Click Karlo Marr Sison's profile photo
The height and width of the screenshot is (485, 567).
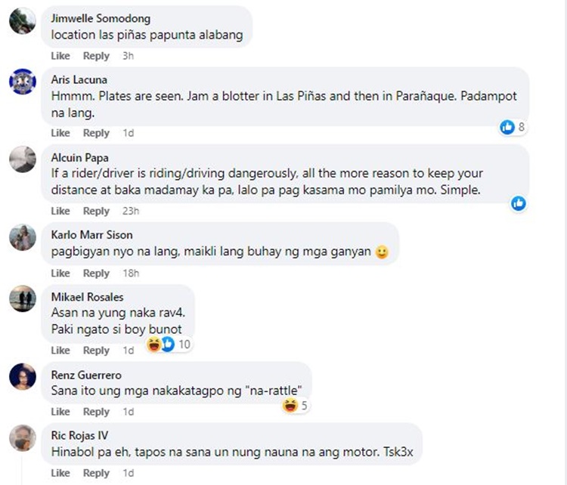[x=23, y=237]
